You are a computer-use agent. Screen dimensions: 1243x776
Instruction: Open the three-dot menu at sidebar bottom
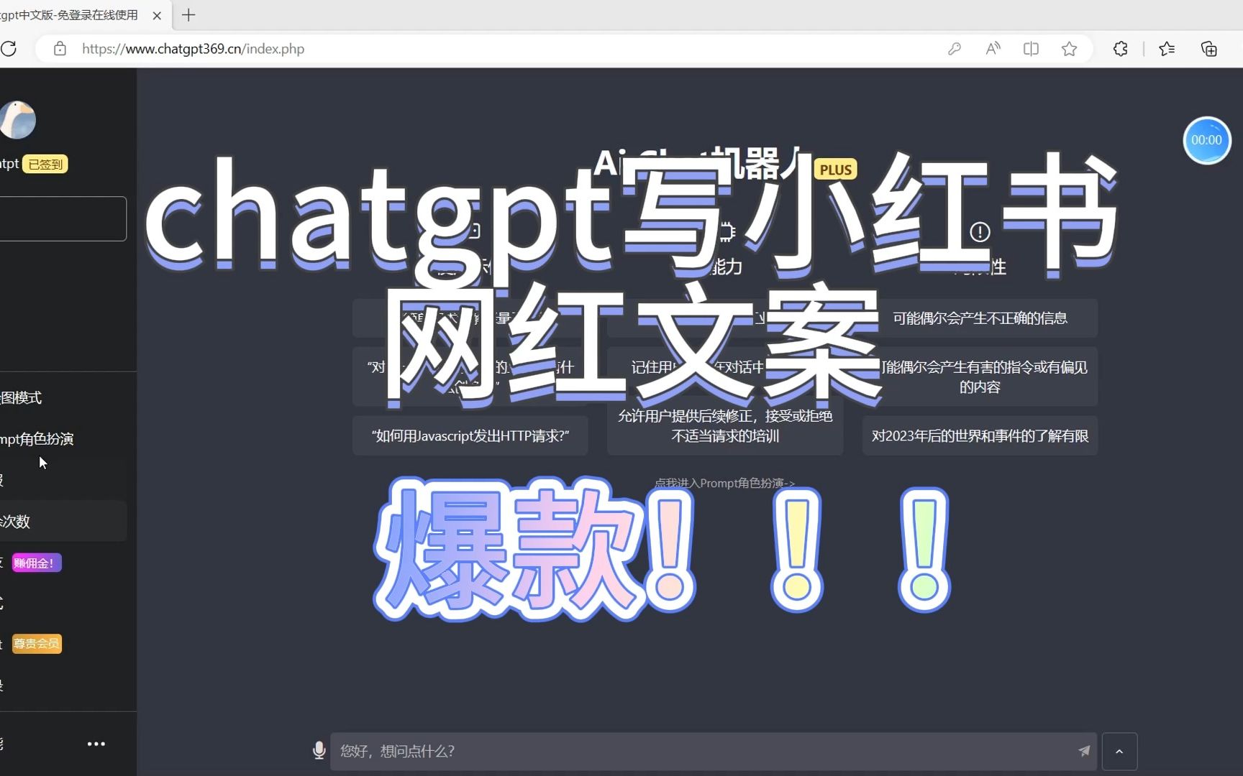(96, 744)
